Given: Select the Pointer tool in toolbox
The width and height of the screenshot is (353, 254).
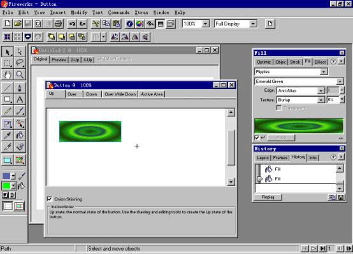Looking at the screenshot, I should tap(8, 52).
